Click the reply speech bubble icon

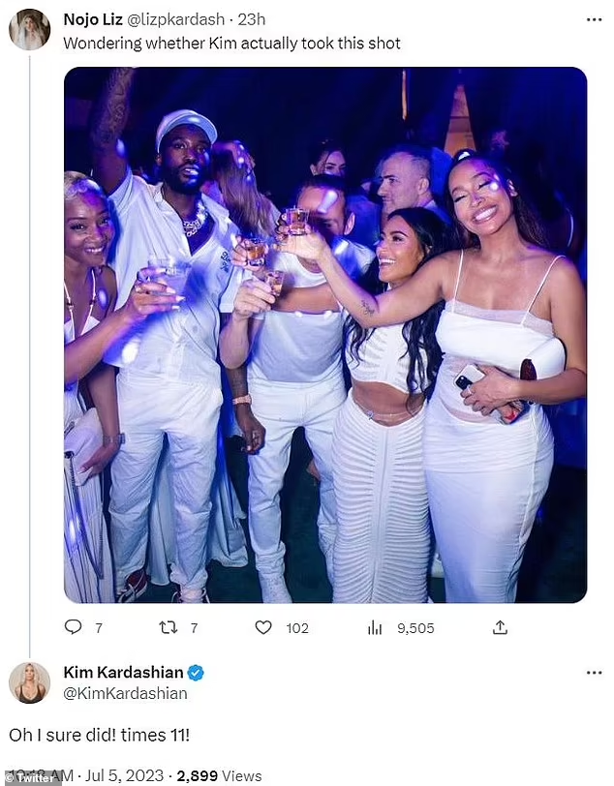pyautogui.click(x=73, y=627)
